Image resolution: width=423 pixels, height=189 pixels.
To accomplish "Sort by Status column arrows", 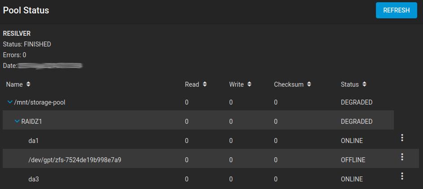I will 364,84.
